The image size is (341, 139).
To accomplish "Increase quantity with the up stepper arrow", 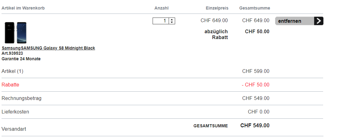I will pyautogui.click(x=172, y=19).
